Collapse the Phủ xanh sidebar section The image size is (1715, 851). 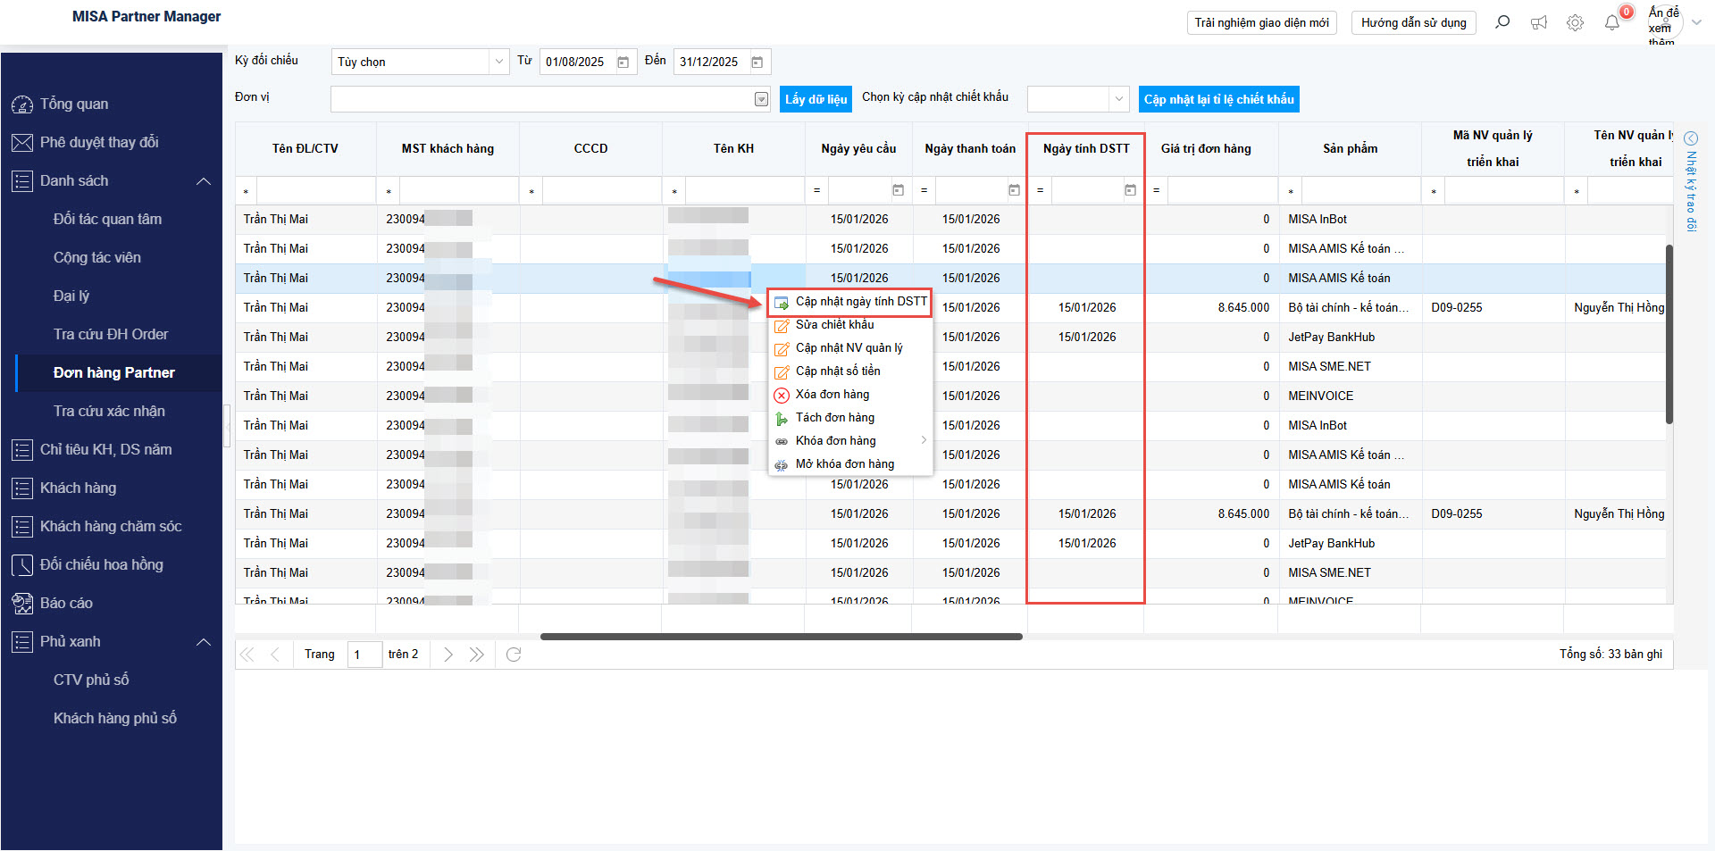(204, 642)
